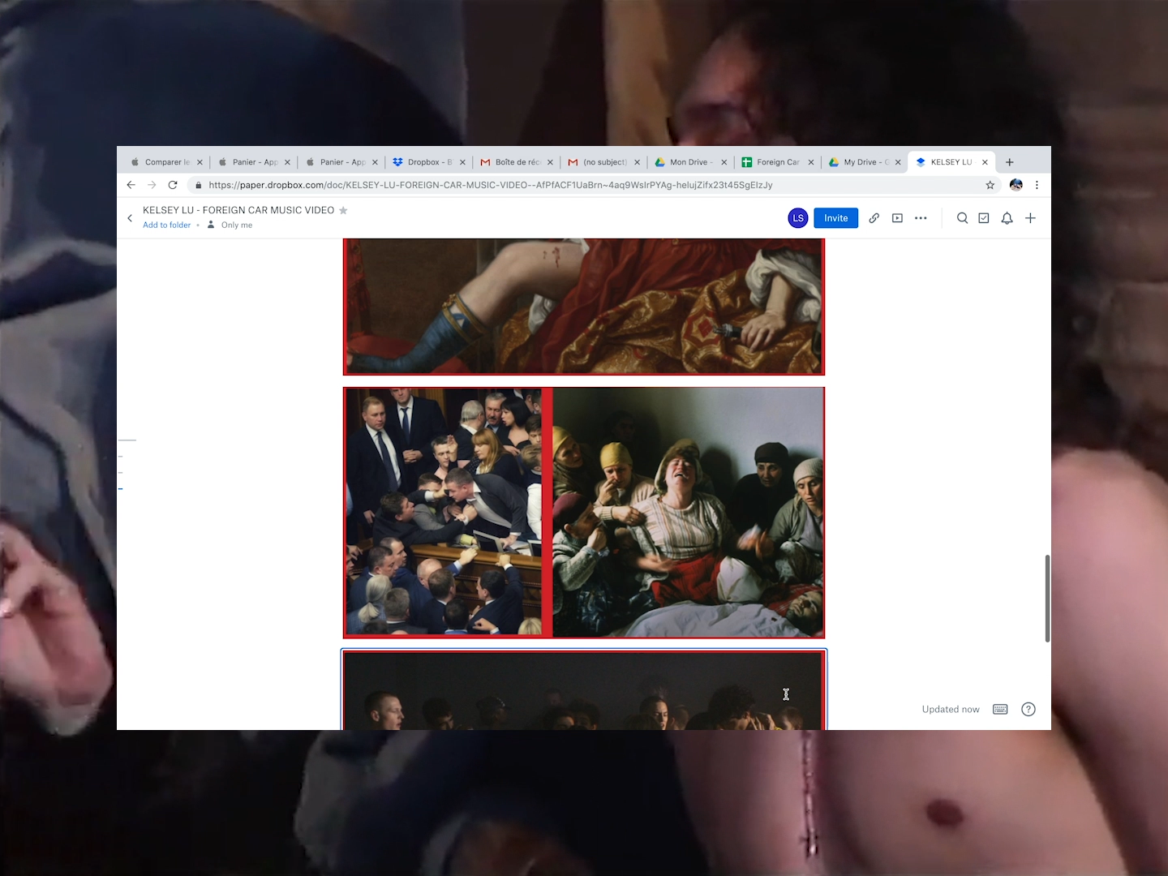Select the mourning women photo

click(689, 512)
